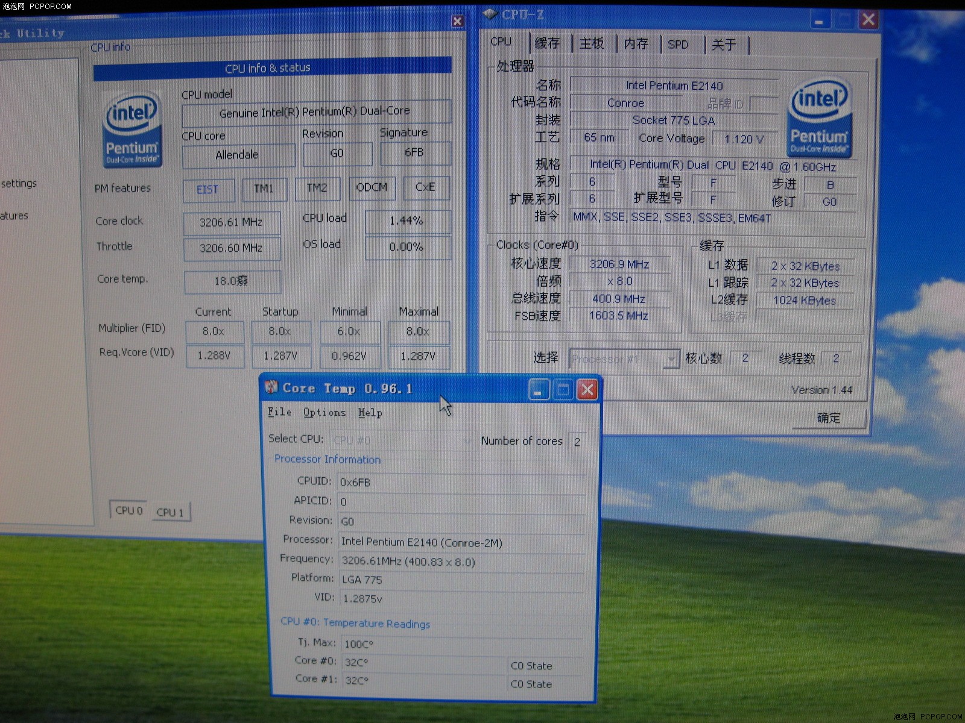965x723 pixels.
Task: Switch to the SPD tab in CPU-Z
Action: click(679, 44)
